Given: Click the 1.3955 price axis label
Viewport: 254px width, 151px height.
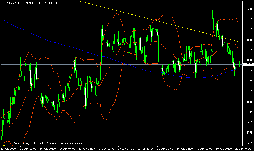Looking at the screenshot, I should (248, 40).
